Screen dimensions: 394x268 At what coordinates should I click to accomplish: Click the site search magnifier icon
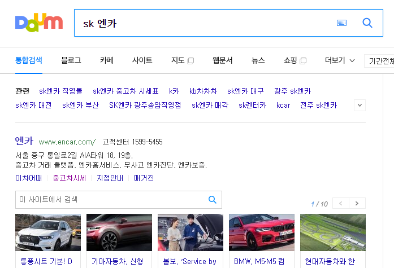213,200
